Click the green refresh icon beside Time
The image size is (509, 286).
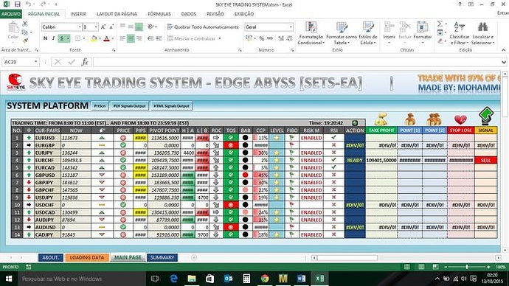(355, 123)
